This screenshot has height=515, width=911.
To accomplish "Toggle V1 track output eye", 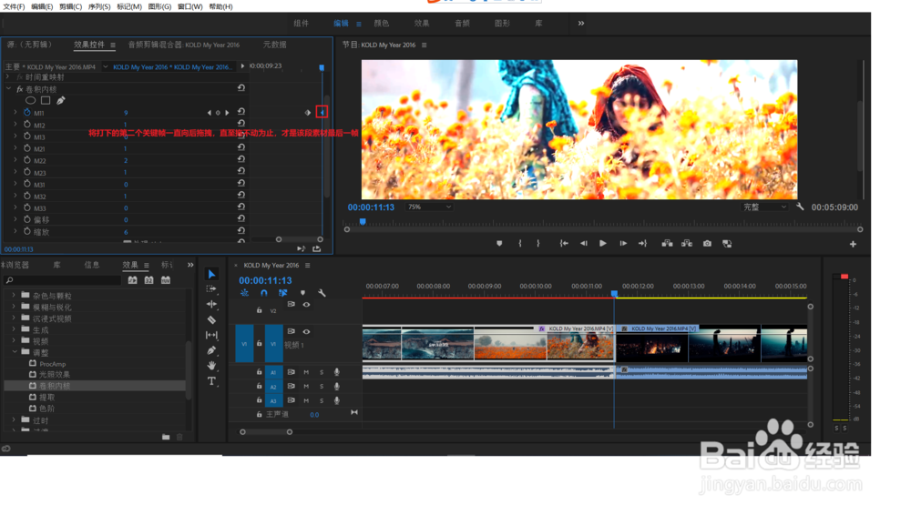I will pyautogui.click(x=306, y=331).
